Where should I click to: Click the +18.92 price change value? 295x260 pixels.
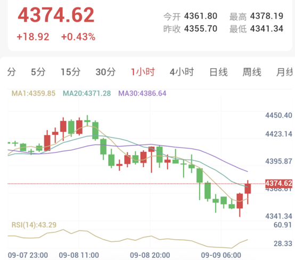33,37
